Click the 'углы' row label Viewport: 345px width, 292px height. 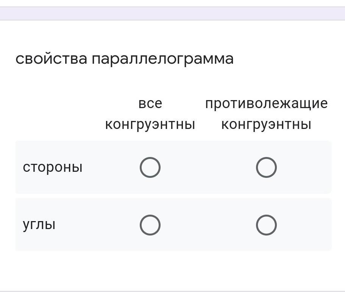pyautogui.click(x=39, y=225)
